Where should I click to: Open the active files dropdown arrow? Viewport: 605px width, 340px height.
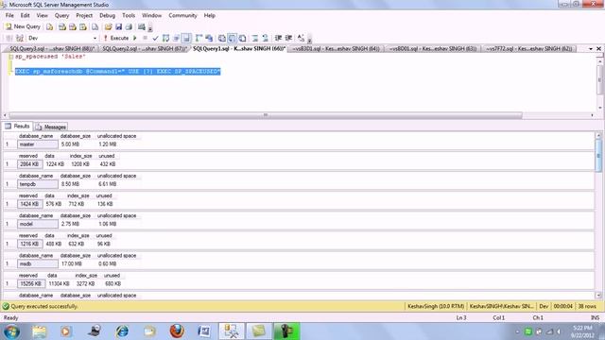(590, 49)
